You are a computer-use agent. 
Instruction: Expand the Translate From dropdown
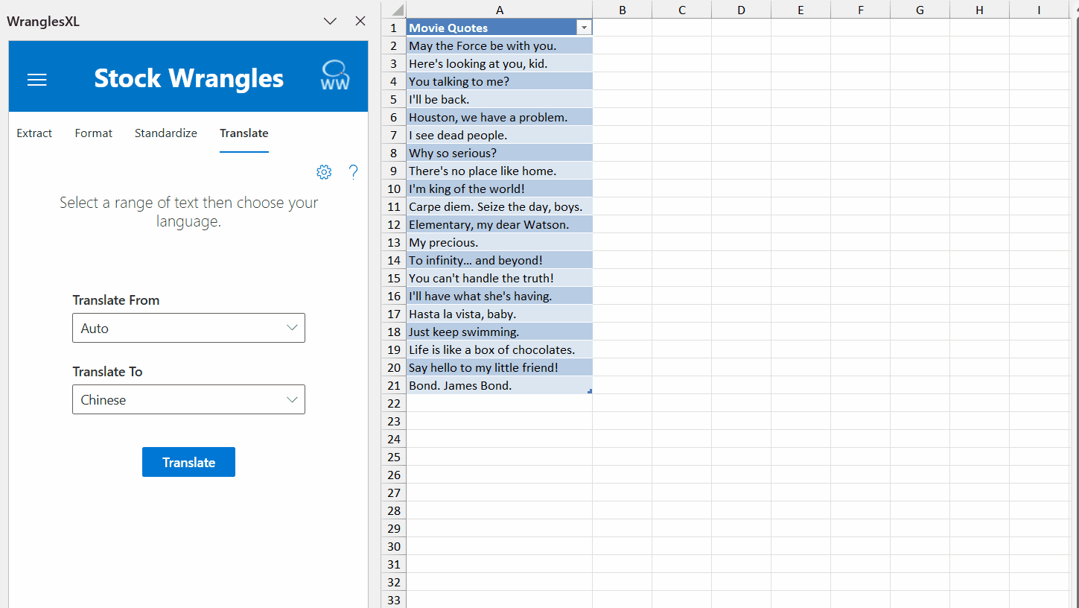coord(188,328)
